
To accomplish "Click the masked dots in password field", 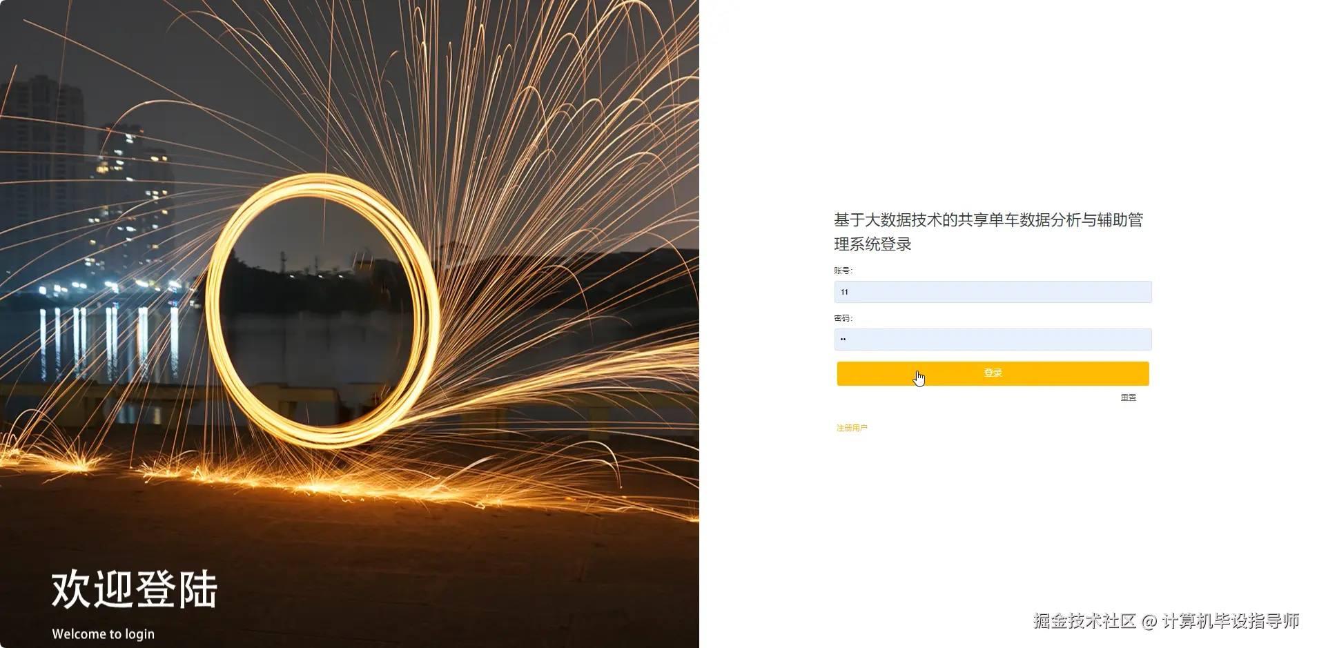I will [843, 340].
